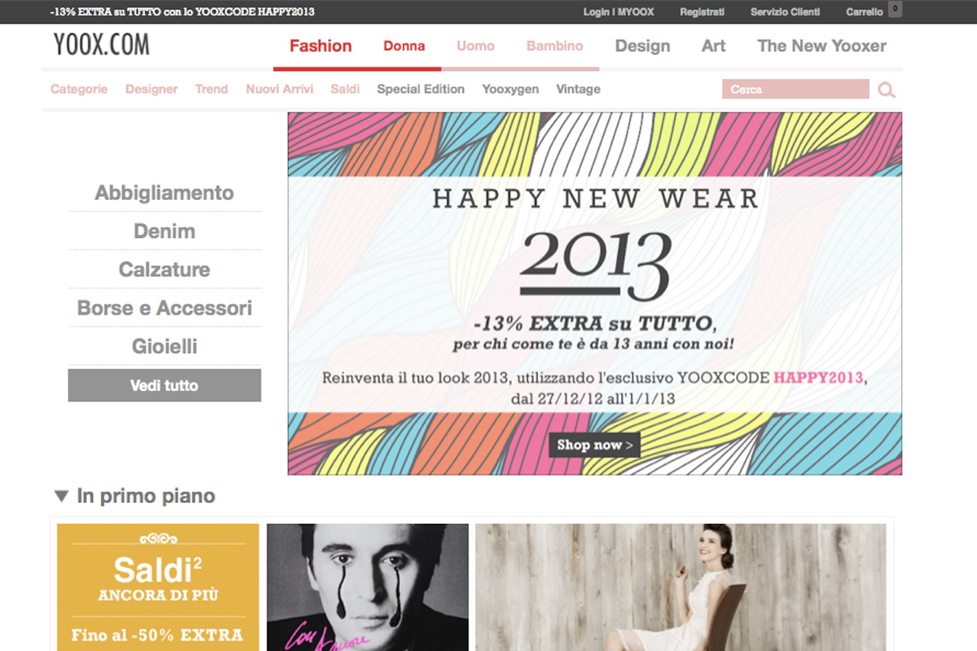Open the Bambino tab

554,46
